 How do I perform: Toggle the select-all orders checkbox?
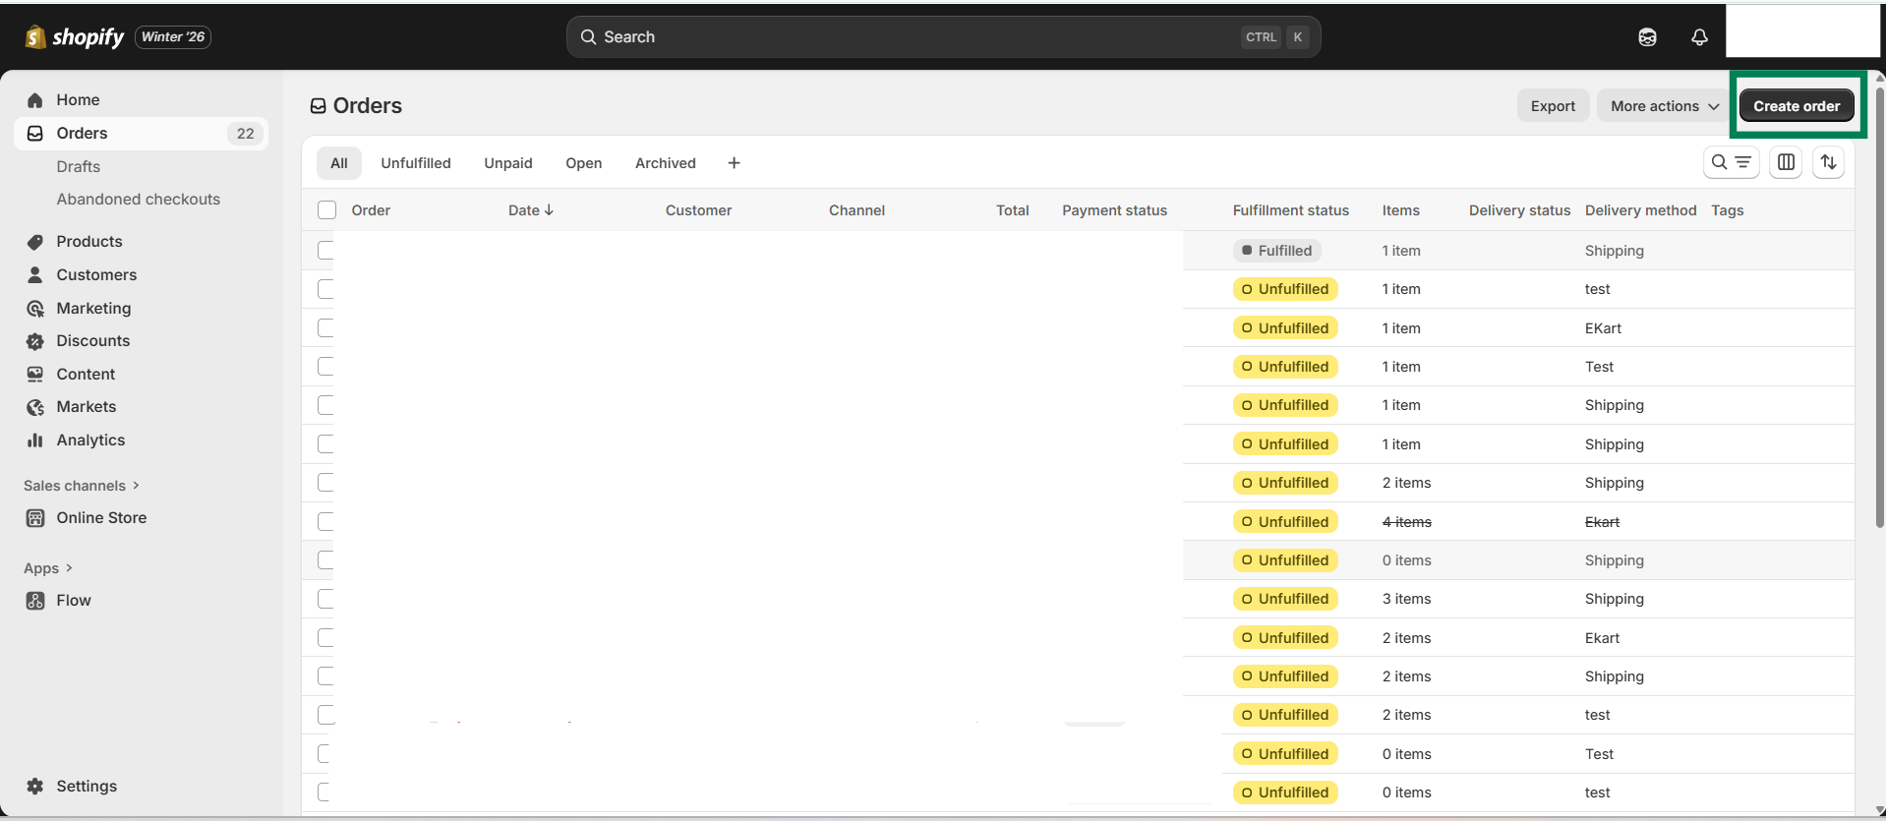click(x=327, y=210)
